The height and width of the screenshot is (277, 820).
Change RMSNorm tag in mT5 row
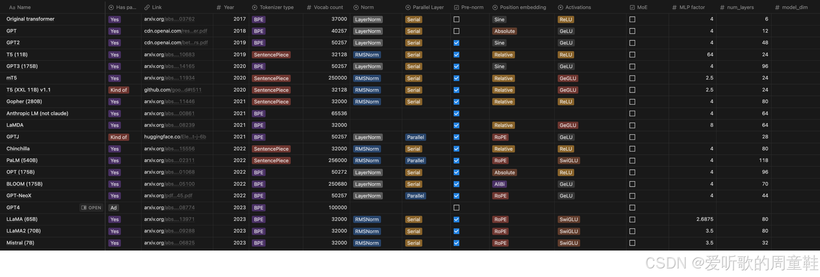pos(367,78)
